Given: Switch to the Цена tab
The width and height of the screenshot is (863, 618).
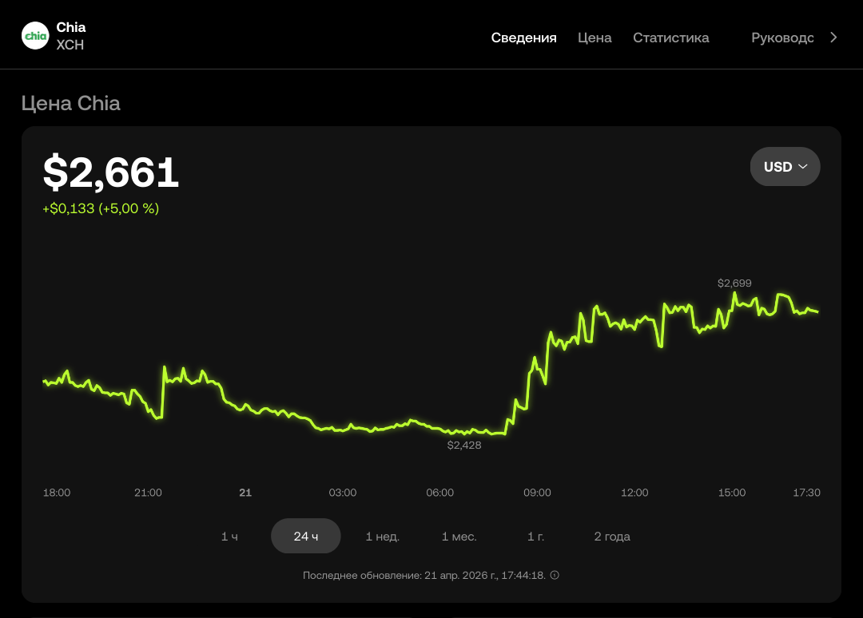Looking at the screenshot, I should click(x=595, y=38).
